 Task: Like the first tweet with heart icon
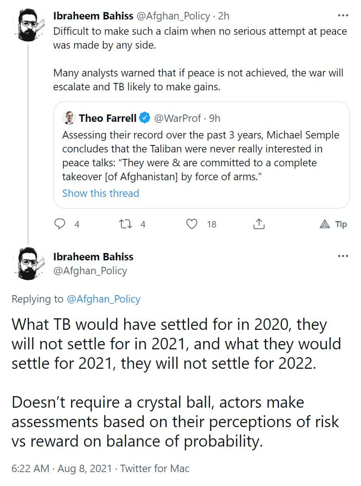tap(192, 224)
